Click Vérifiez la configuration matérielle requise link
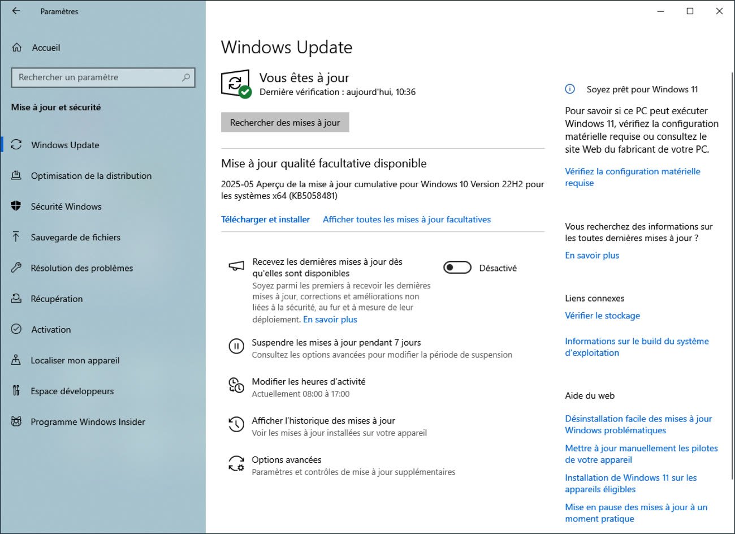The width and height of the screenshot is (735, 534). coord(633,177)
